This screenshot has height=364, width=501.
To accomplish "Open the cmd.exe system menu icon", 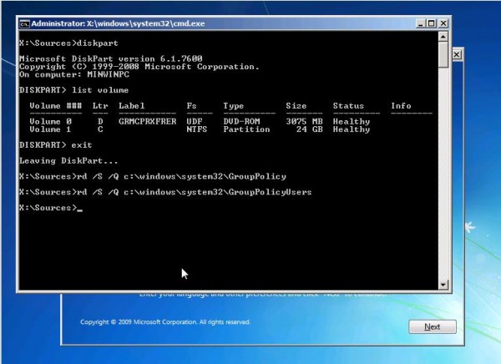I will (x=23, y=23).
